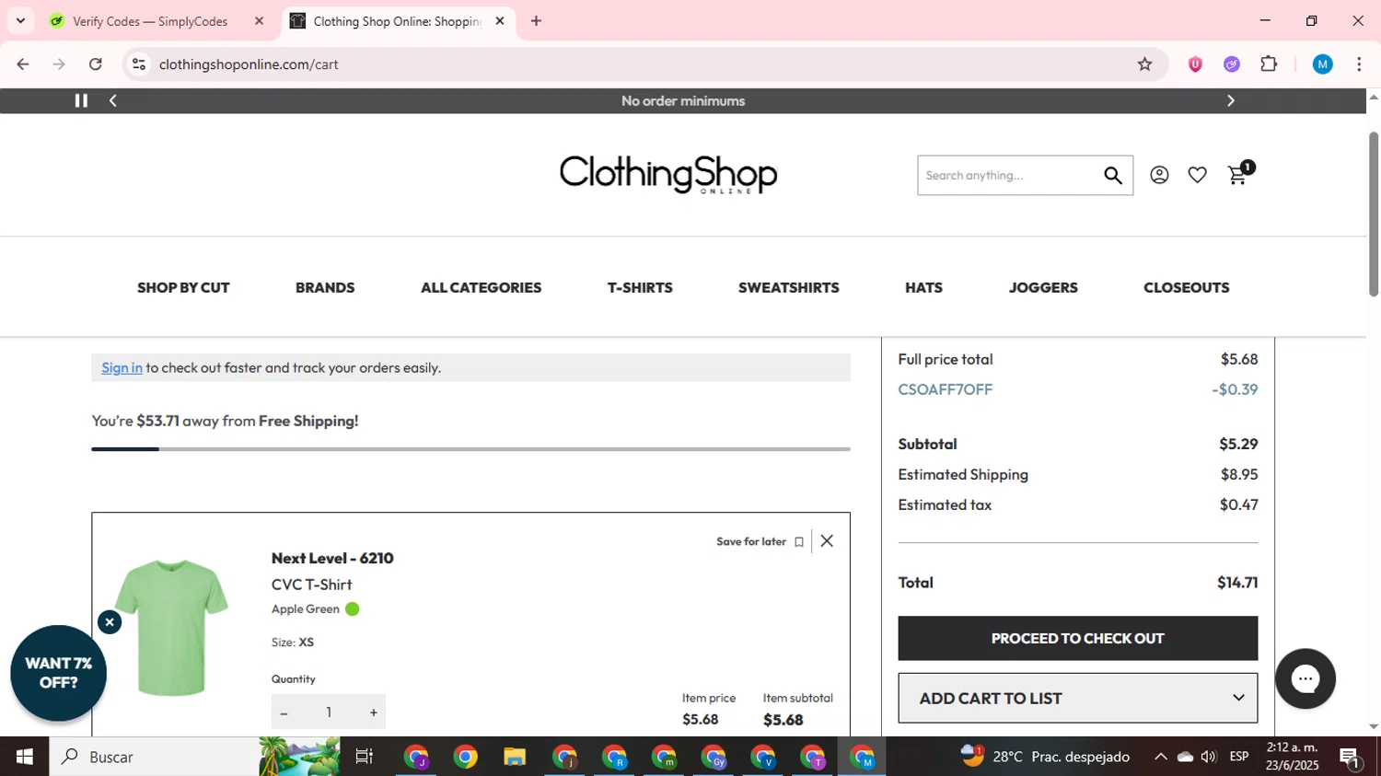This screenshot has height=776, width=1381.
Task: Open the chat support bubble
Action: (x=1305, y=679)
